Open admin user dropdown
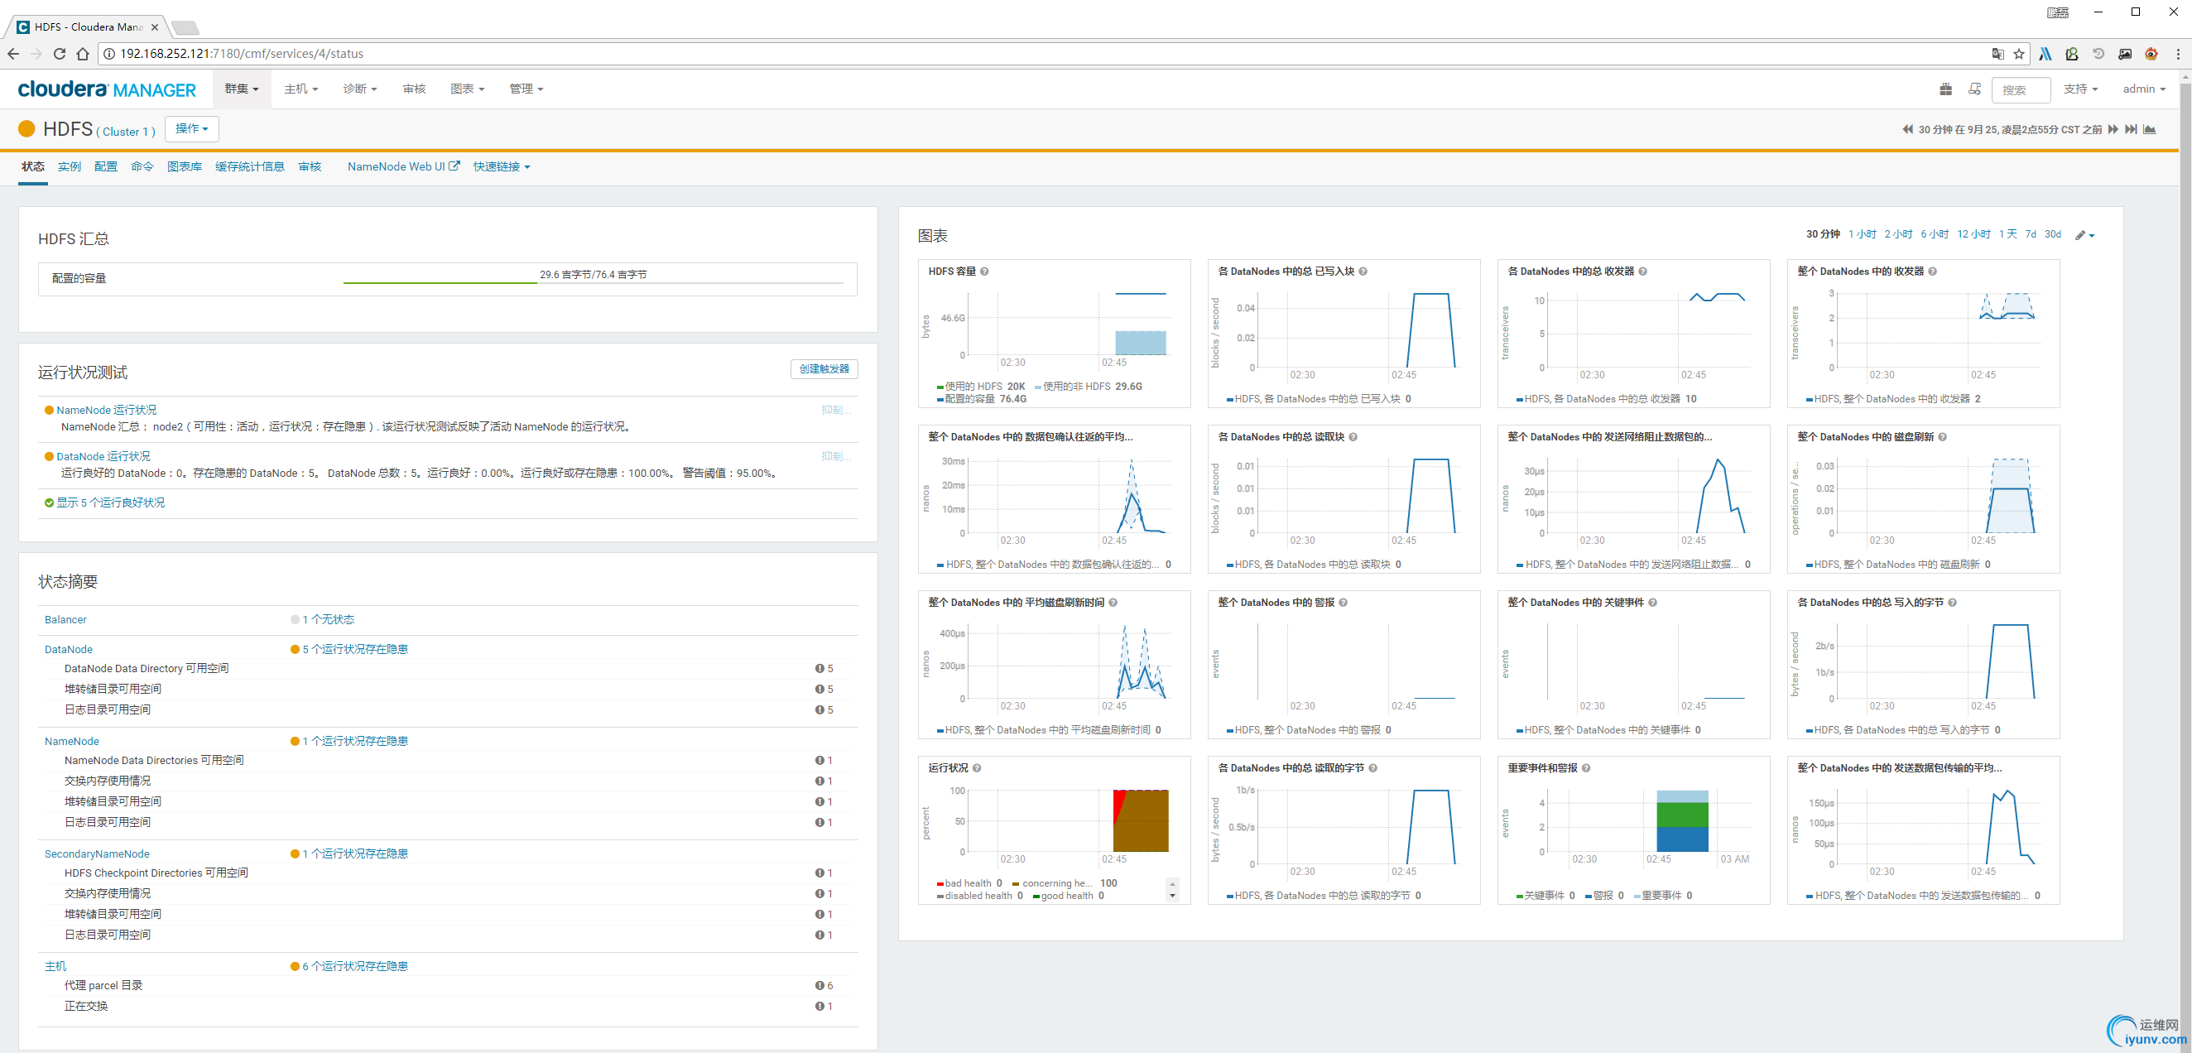 [x=2143, y=89]
